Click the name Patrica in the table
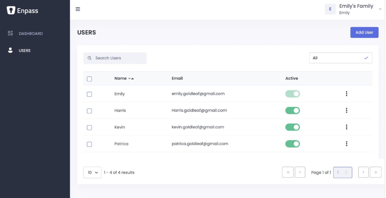The height and width of the screenshot is (198, 386). 121,144
